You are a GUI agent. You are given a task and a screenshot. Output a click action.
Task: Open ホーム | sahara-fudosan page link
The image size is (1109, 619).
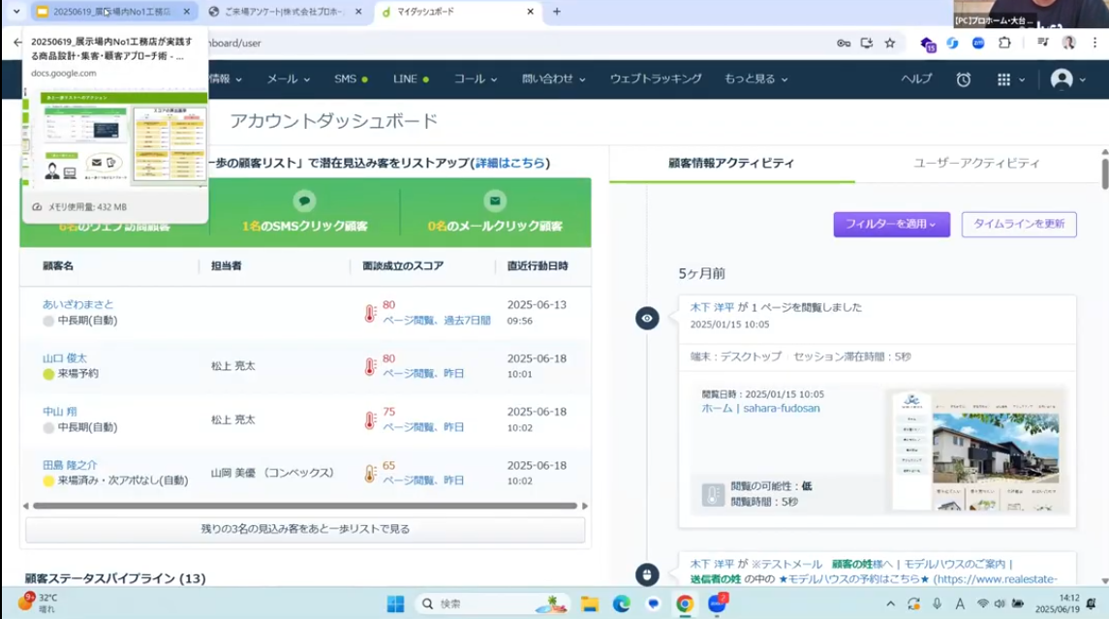760,408
